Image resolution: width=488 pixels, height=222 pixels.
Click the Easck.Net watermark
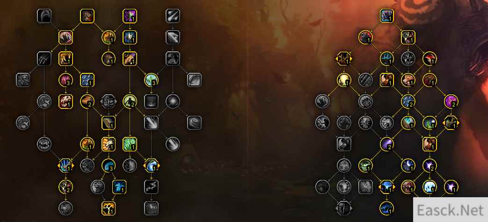click(x=451, y=210)
